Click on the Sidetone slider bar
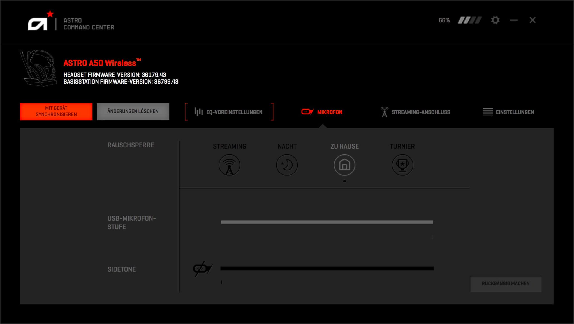Image resolution: width=574 pixels, height=324 pixels. 327,269
